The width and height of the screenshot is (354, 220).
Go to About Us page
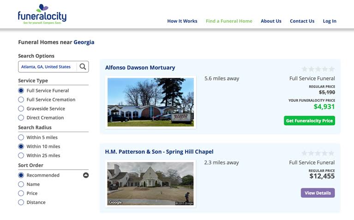[x=271, y=21]
